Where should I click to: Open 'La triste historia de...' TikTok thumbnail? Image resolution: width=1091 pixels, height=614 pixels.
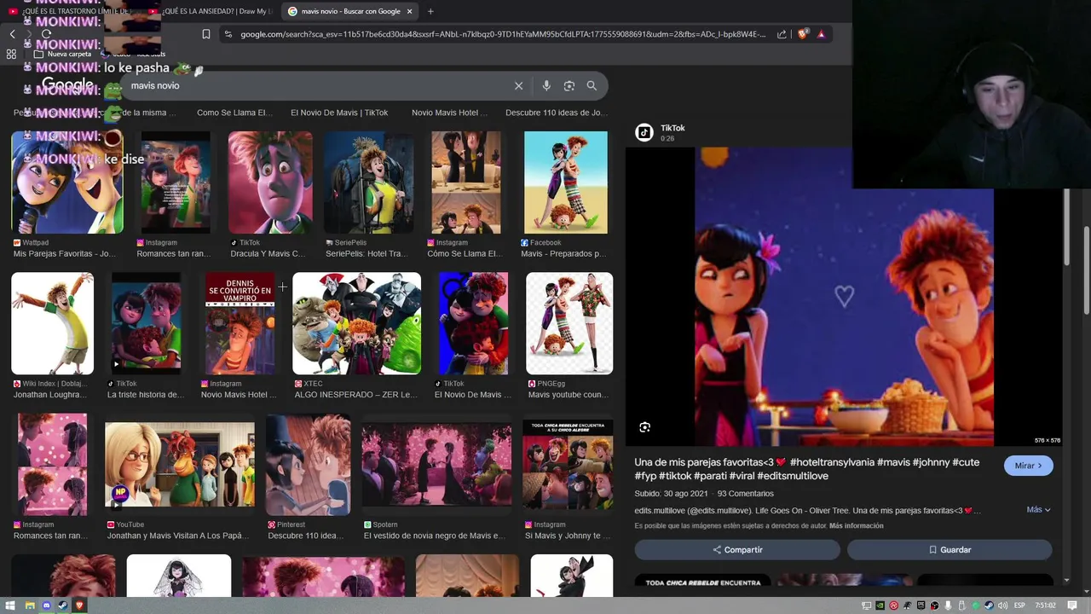click(146, 323)
